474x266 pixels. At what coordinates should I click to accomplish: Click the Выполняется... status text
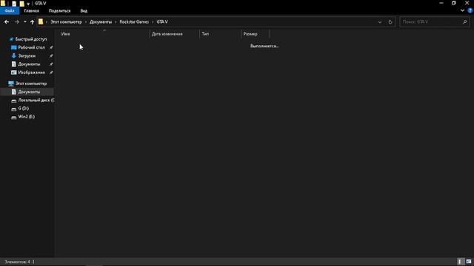(x=264, y=46)
